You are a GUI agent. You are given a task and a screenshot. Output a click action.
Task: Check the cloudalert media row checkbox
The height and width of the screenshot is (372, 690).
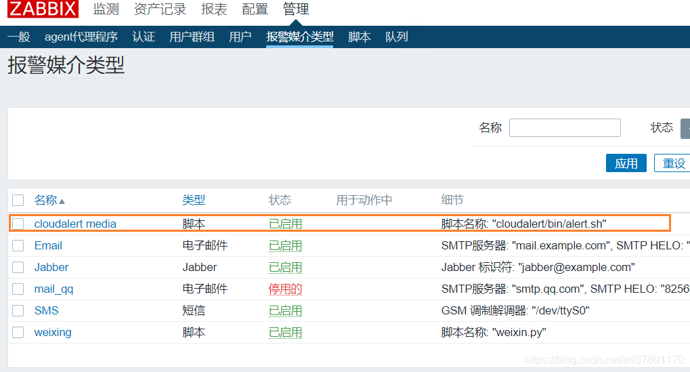18,224
